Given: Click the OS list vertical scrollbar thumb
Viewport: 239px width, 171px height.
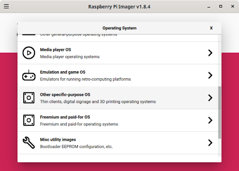Looking at the screenshot, I should coord(219,112).
